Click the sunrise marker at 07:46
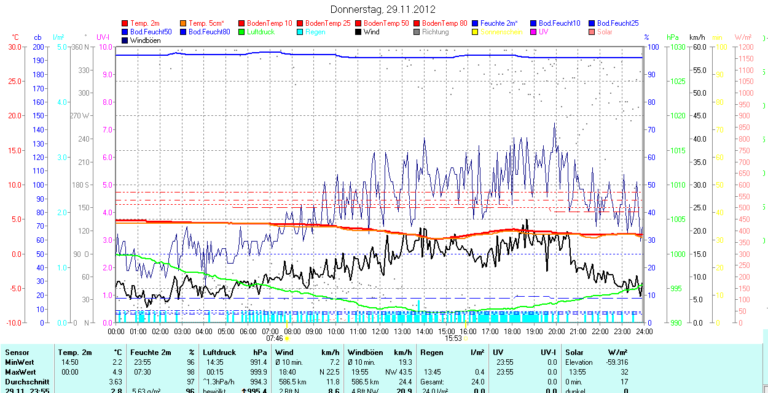The image size is (768, 393). click(x=287, y=338)
